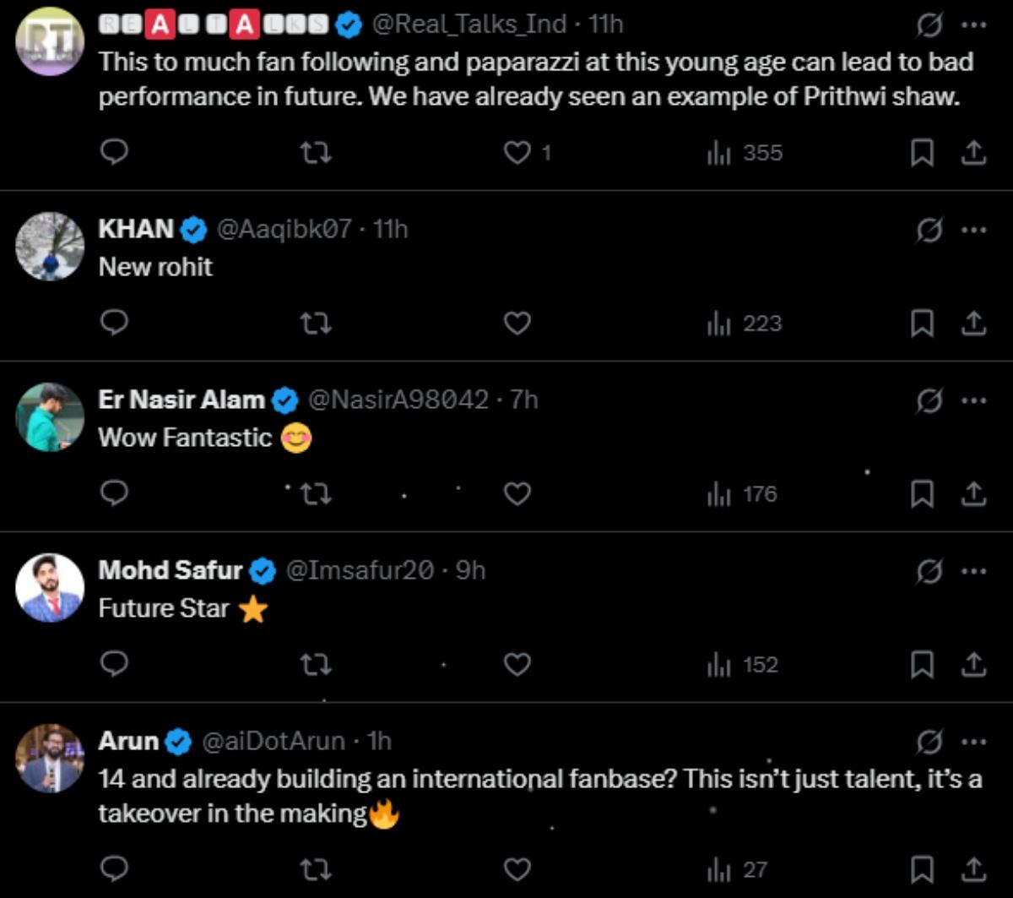Repost KHAN's 'New rohit' reply
The width and height of the screenshot is (1013, 898).
pyautogui.click(x=316, y=324)
